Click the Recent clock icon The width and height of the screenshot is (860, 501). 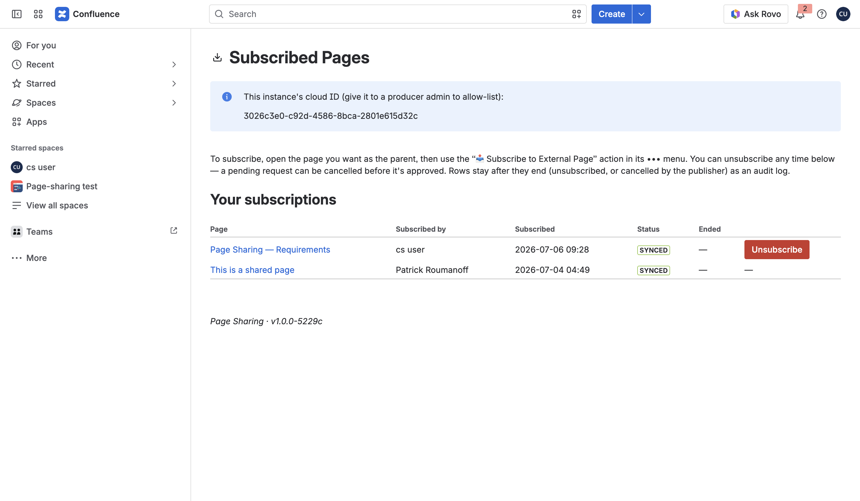(x=16, y=64)
